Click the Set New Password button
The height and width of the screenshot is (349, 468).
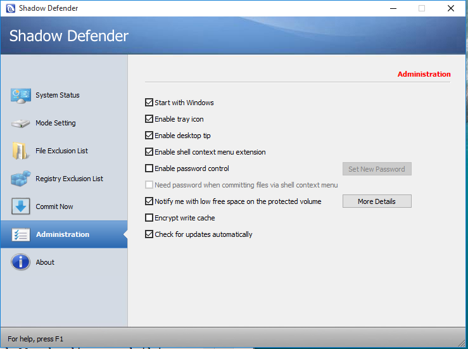pos(377,169)
